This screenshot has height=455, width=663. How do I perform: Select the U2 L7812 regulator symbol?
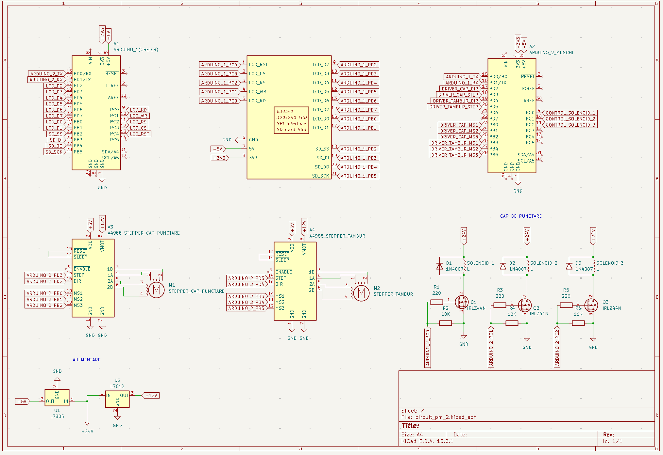click(x=117, y=400)
